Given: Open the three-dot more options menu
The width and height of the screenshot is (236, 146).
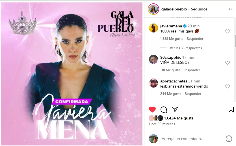Looking at the screenshot, I should click(x=231, y=9).
